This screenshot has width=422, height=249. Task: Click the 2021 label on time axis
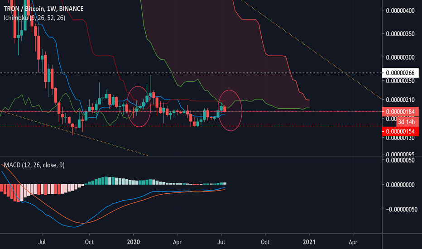309,242
